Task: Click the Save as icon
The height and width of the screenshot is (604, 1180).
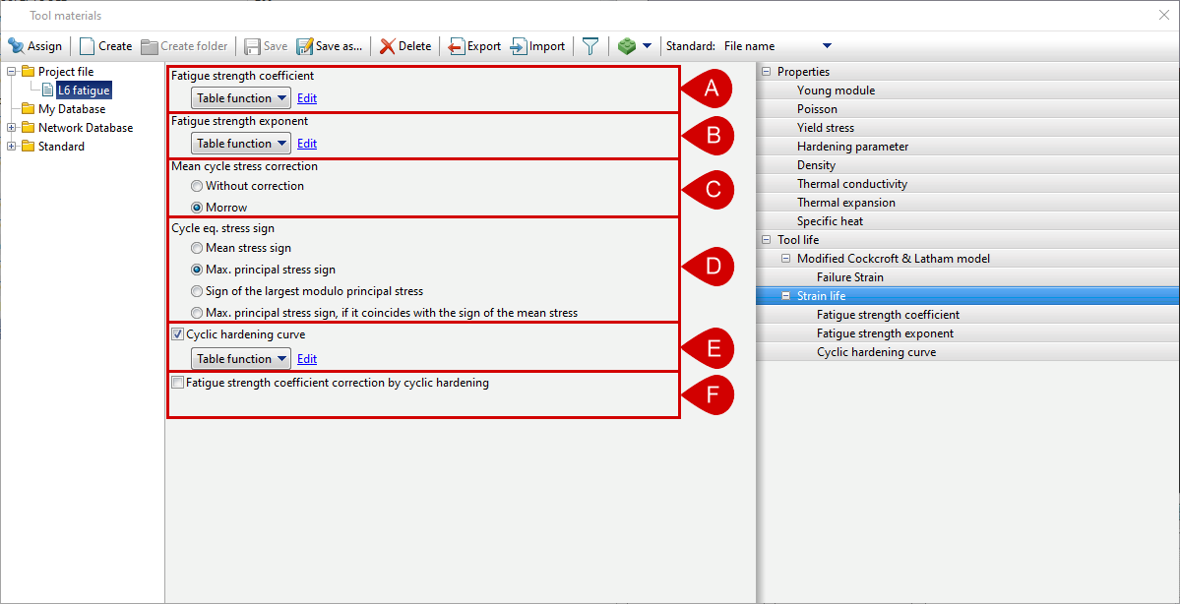Action: tap(302, 45)
